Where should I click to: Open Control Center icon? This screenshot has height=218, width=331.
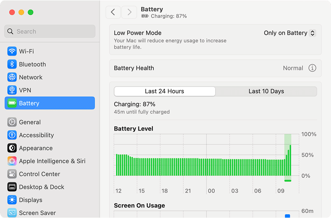12,174
